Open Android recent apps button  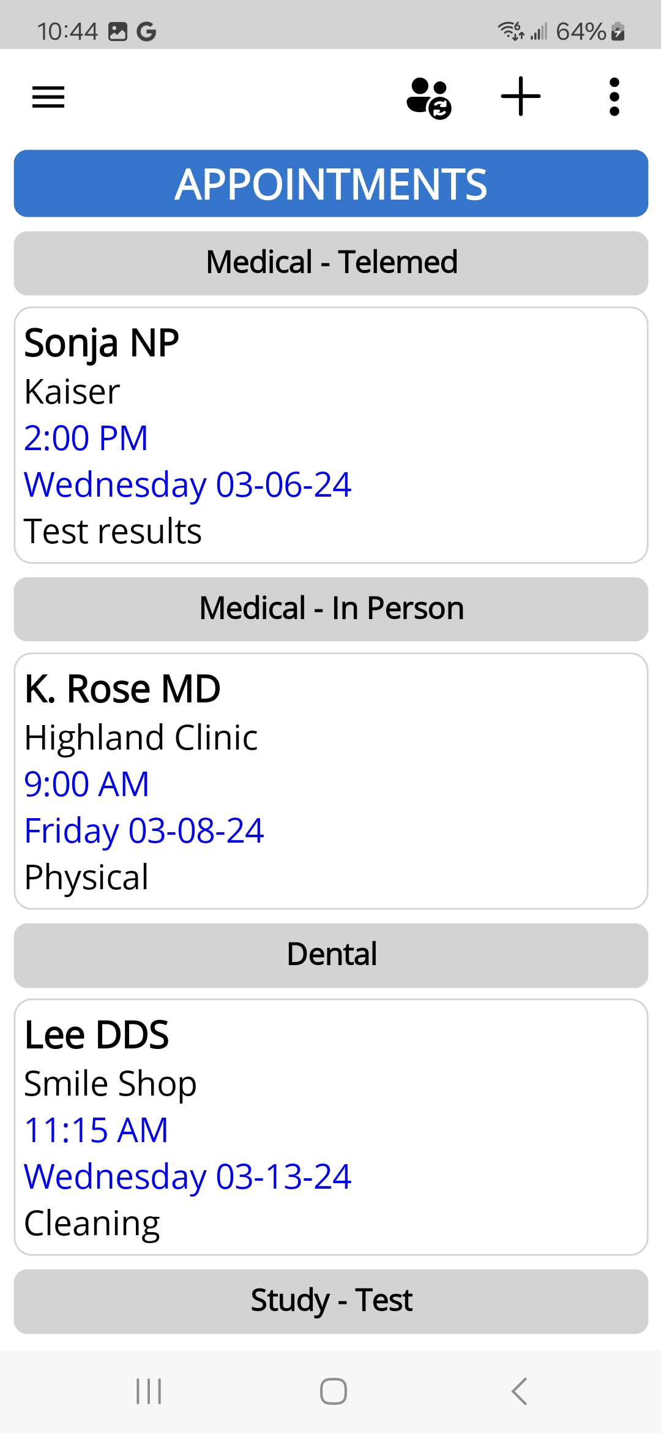149,1391
